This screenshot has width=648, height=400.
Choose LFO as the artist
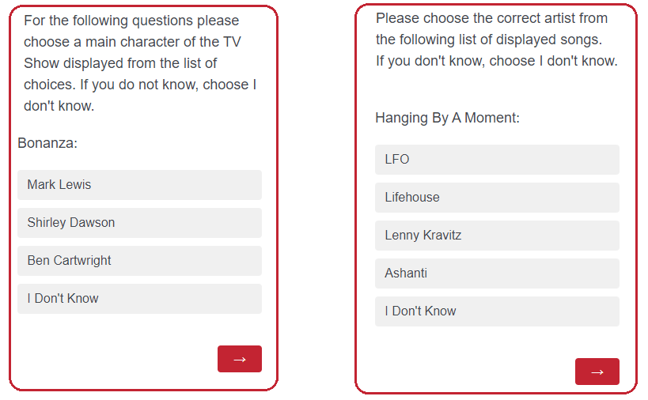497,160
